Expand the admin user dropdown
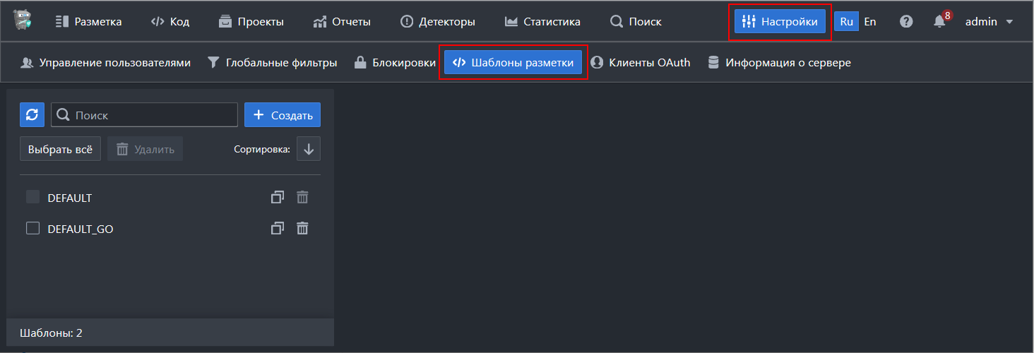This screenshot has height=353, width=1034. (x=989, y=22)
